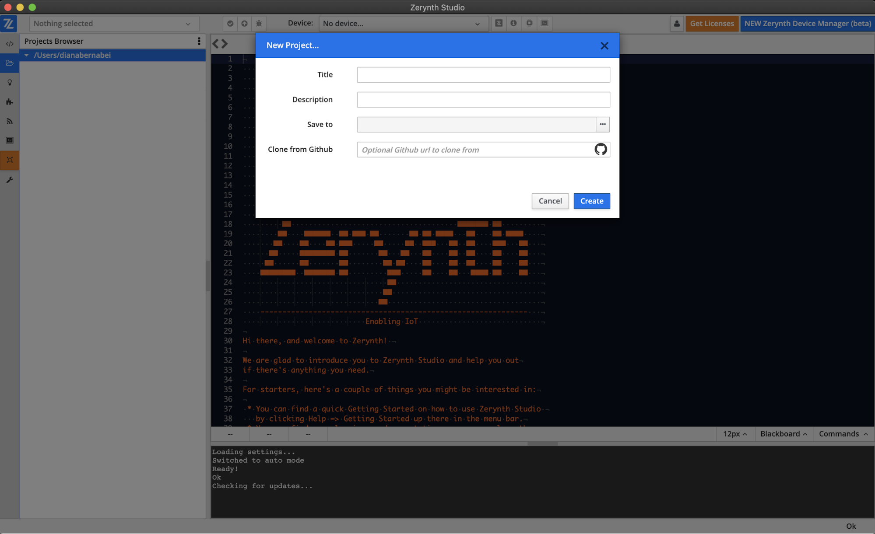Screen dimensions: 875x534
Task: Click the uplink arrow toolbar icon
Action: [244, 24]
